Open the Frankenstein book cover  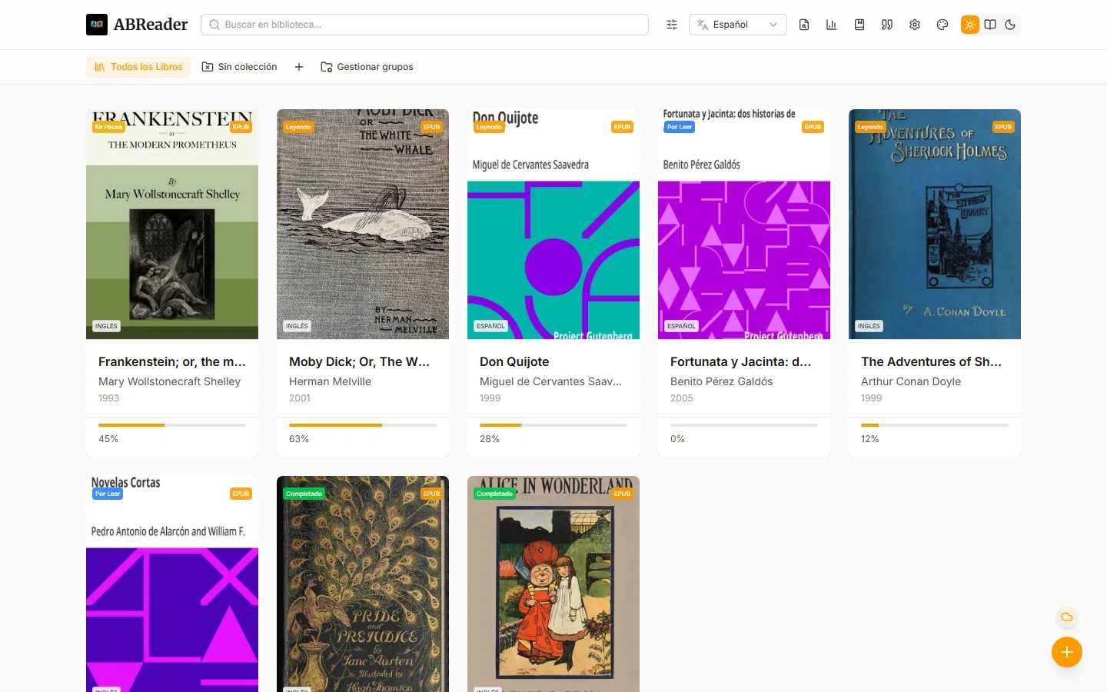click(172, 224)
